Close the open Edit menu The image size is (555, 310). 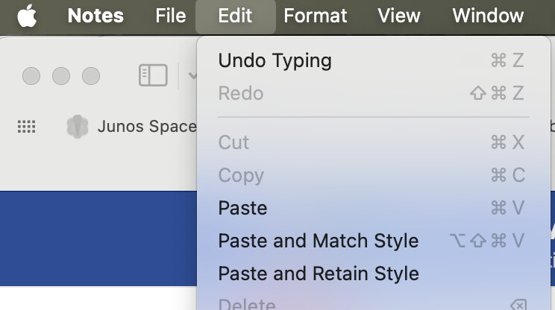235,16
